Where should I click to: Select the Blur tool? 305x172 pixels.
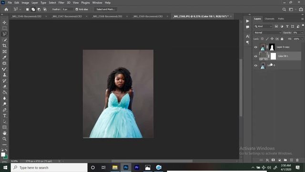tap(4, 98)
